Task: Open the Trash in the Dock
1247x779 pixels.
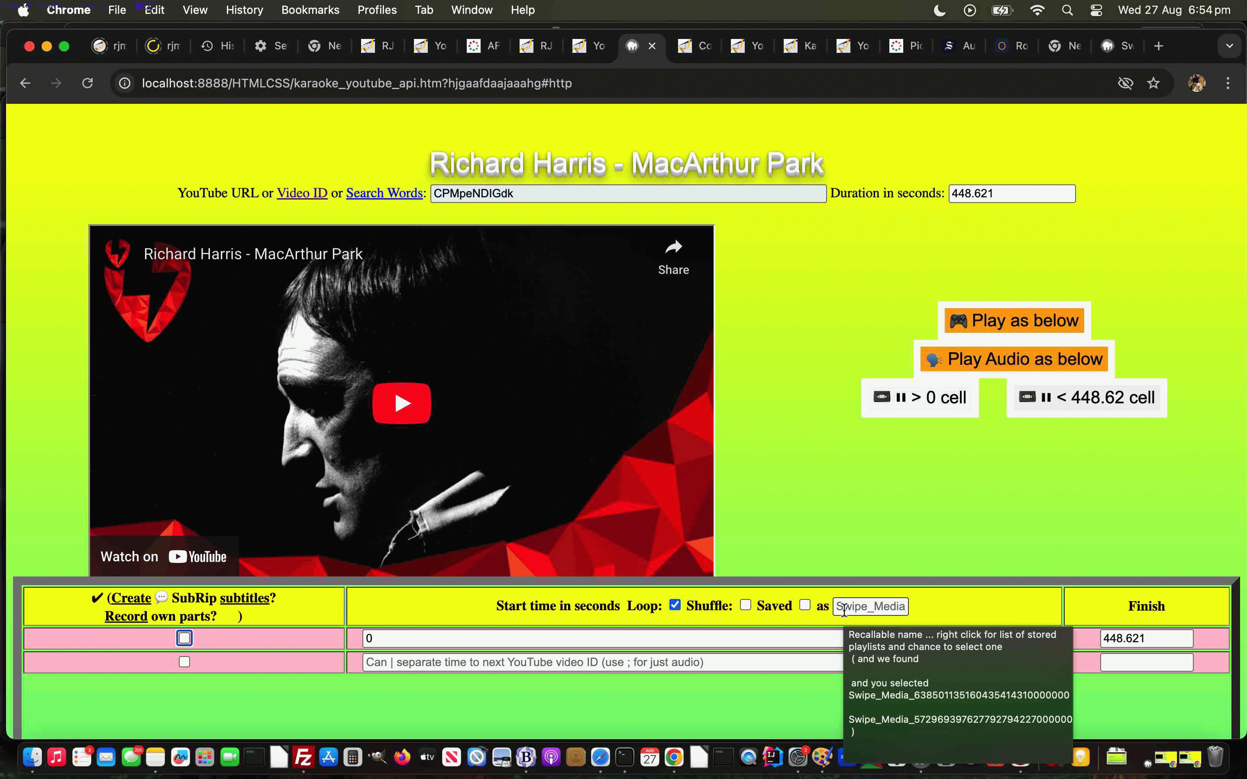Action: (1215, 757)
